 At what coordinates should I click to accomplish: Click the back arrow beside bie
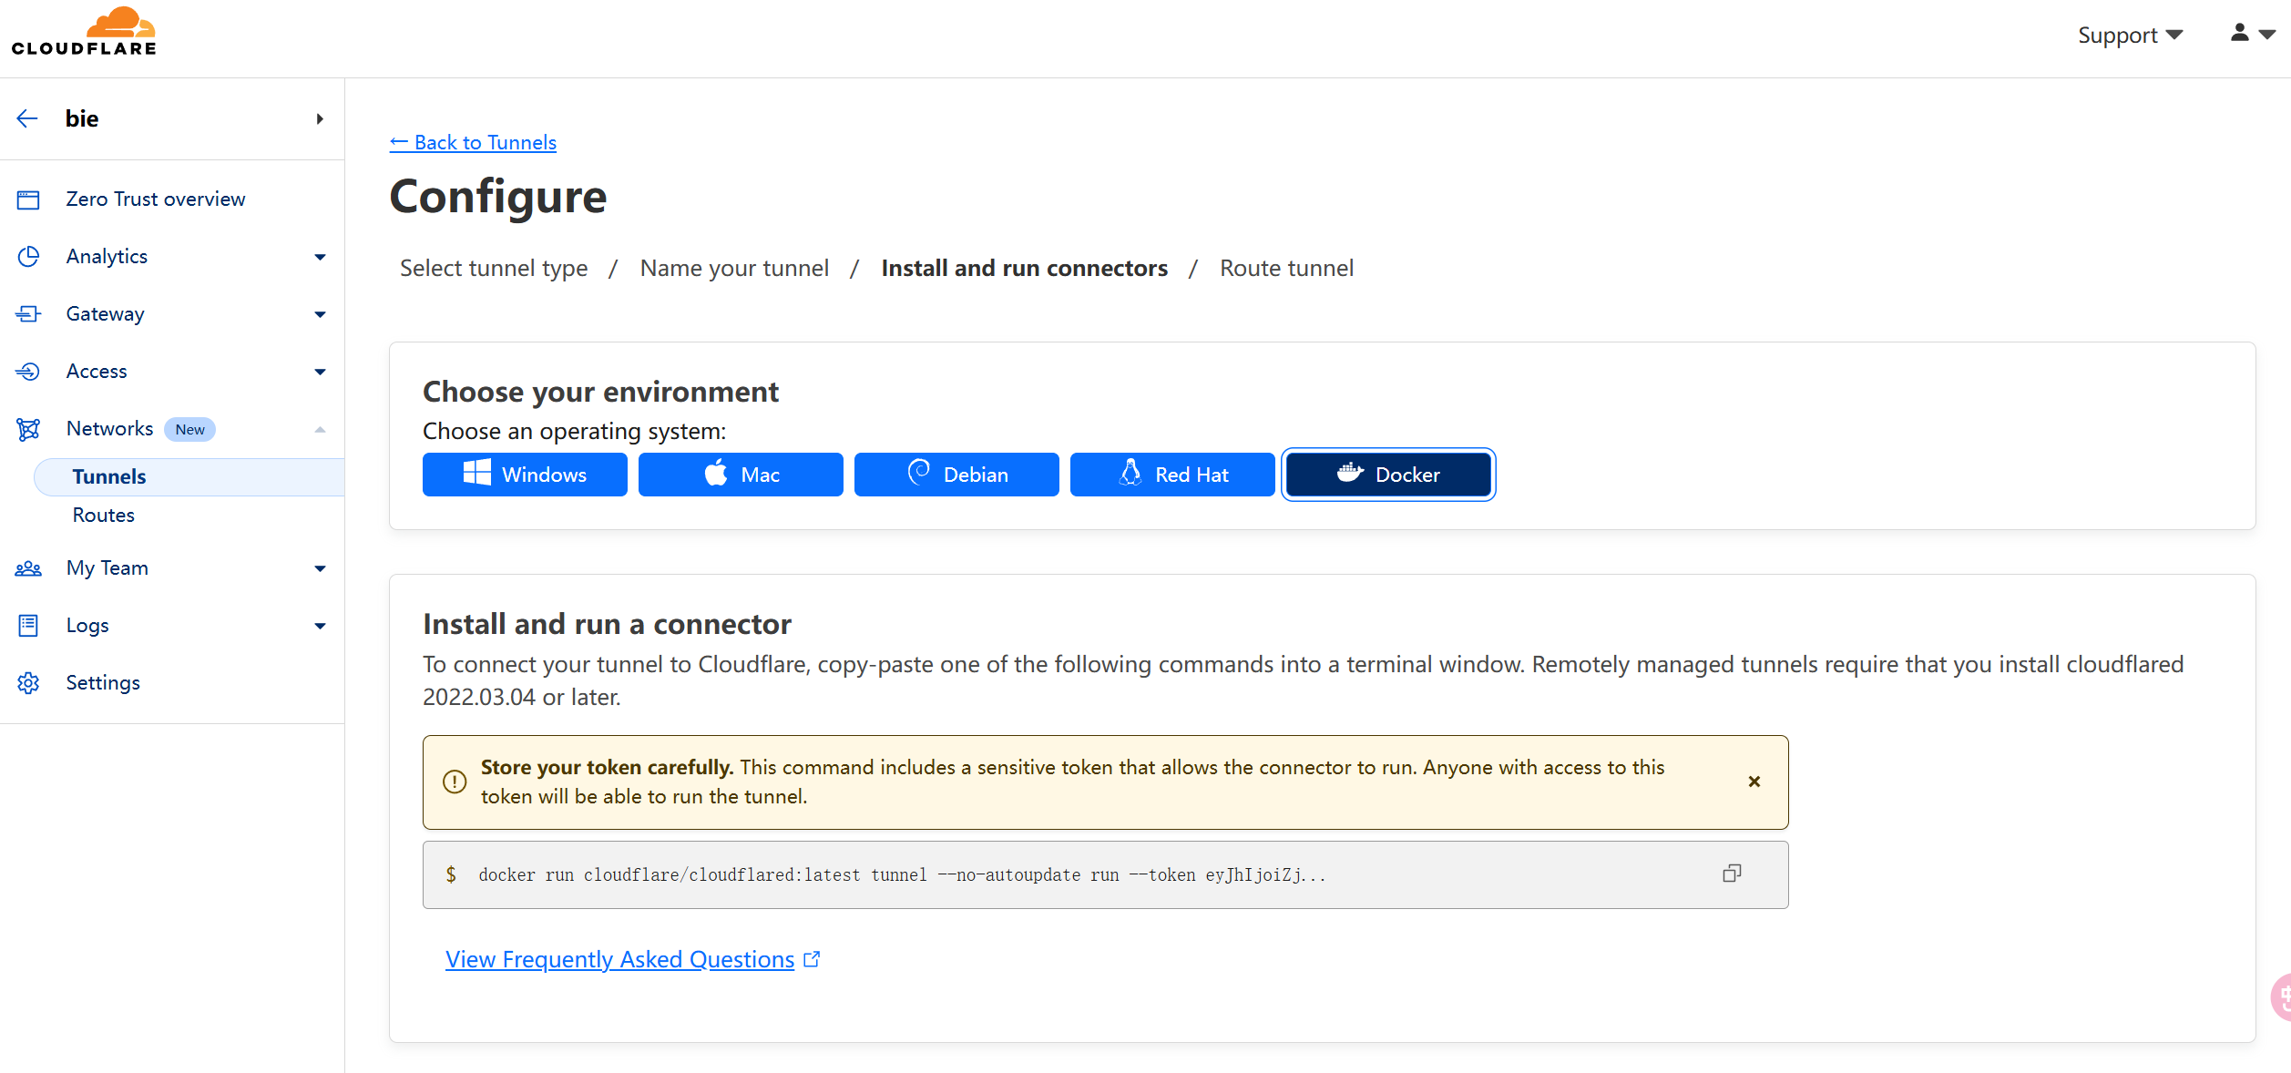tap(27, 118)
